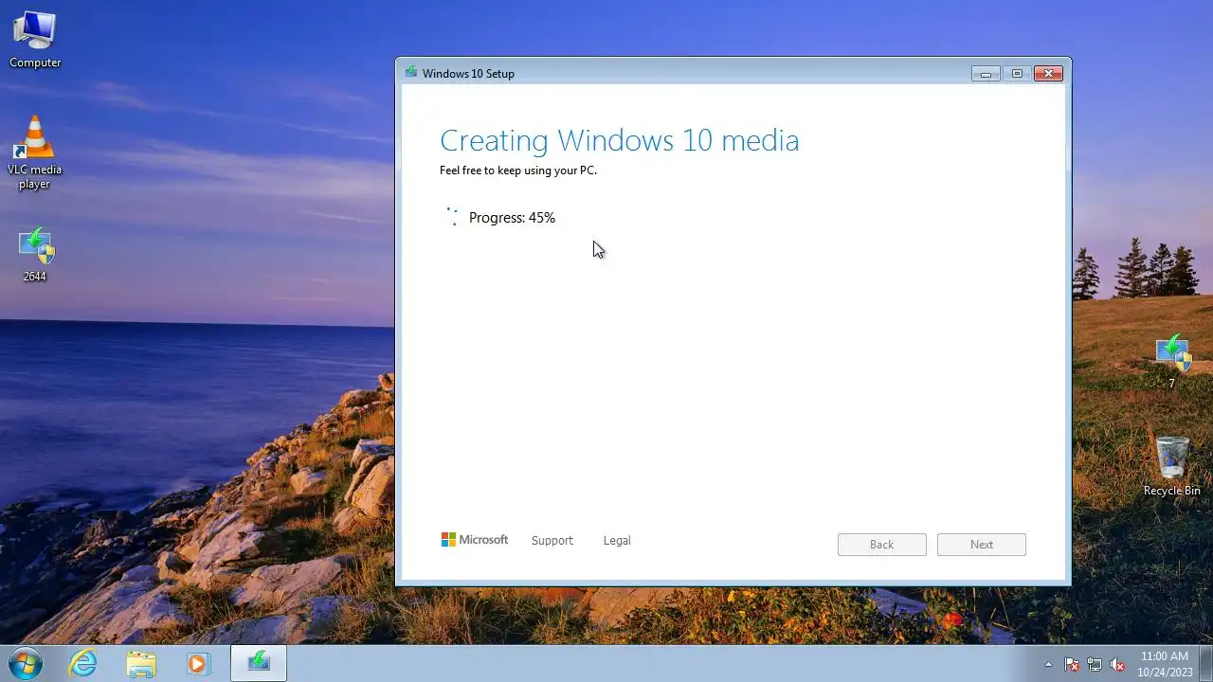Close the Windows 10 Setup window

tap(1048, 73)
